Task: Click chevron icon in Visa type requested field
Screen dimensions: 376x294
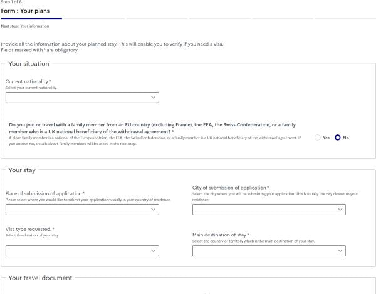Action: [154, 251]
